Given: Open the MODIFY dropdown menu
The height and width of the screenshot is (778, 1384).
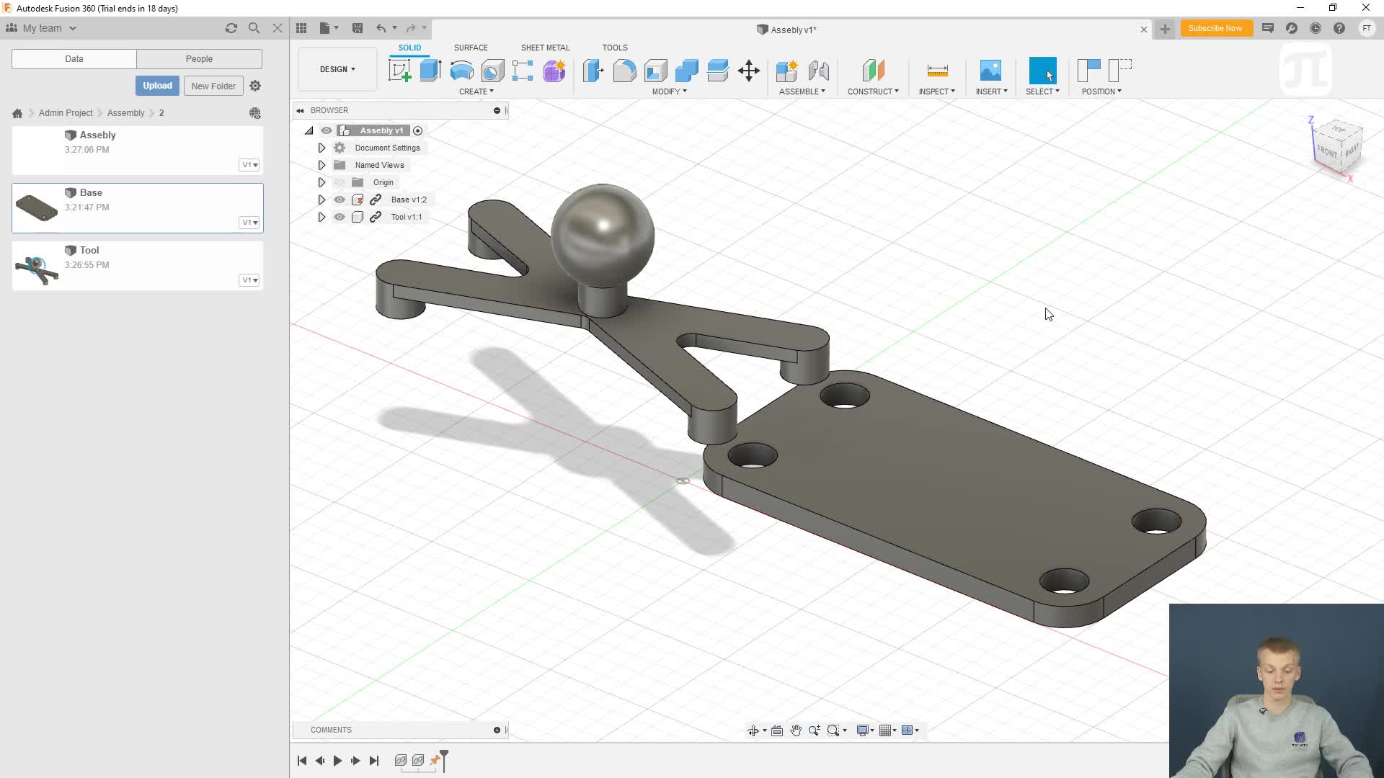Looking at the screenshot, I should 670,91.
